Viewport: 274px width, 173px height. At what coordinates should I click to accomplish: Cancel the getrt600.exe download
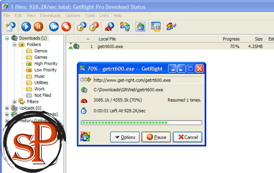point(187,137)
